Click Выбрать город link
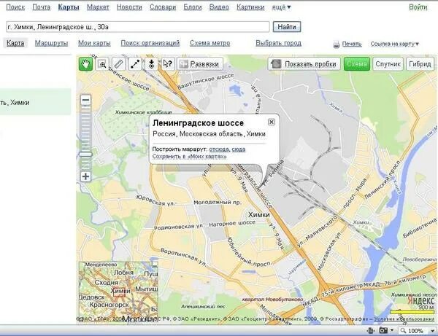This screenshot has width=438, height=336. (279, 43)
